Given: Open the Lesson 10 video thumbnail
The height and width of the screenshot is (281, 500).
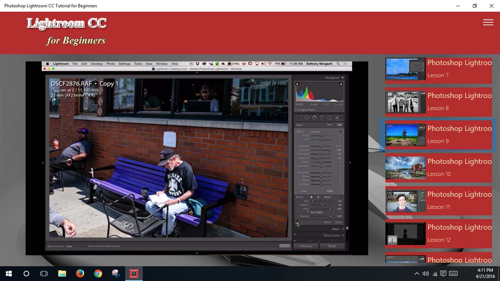Looking at the screenshot, I should click(x=405, y=168).
